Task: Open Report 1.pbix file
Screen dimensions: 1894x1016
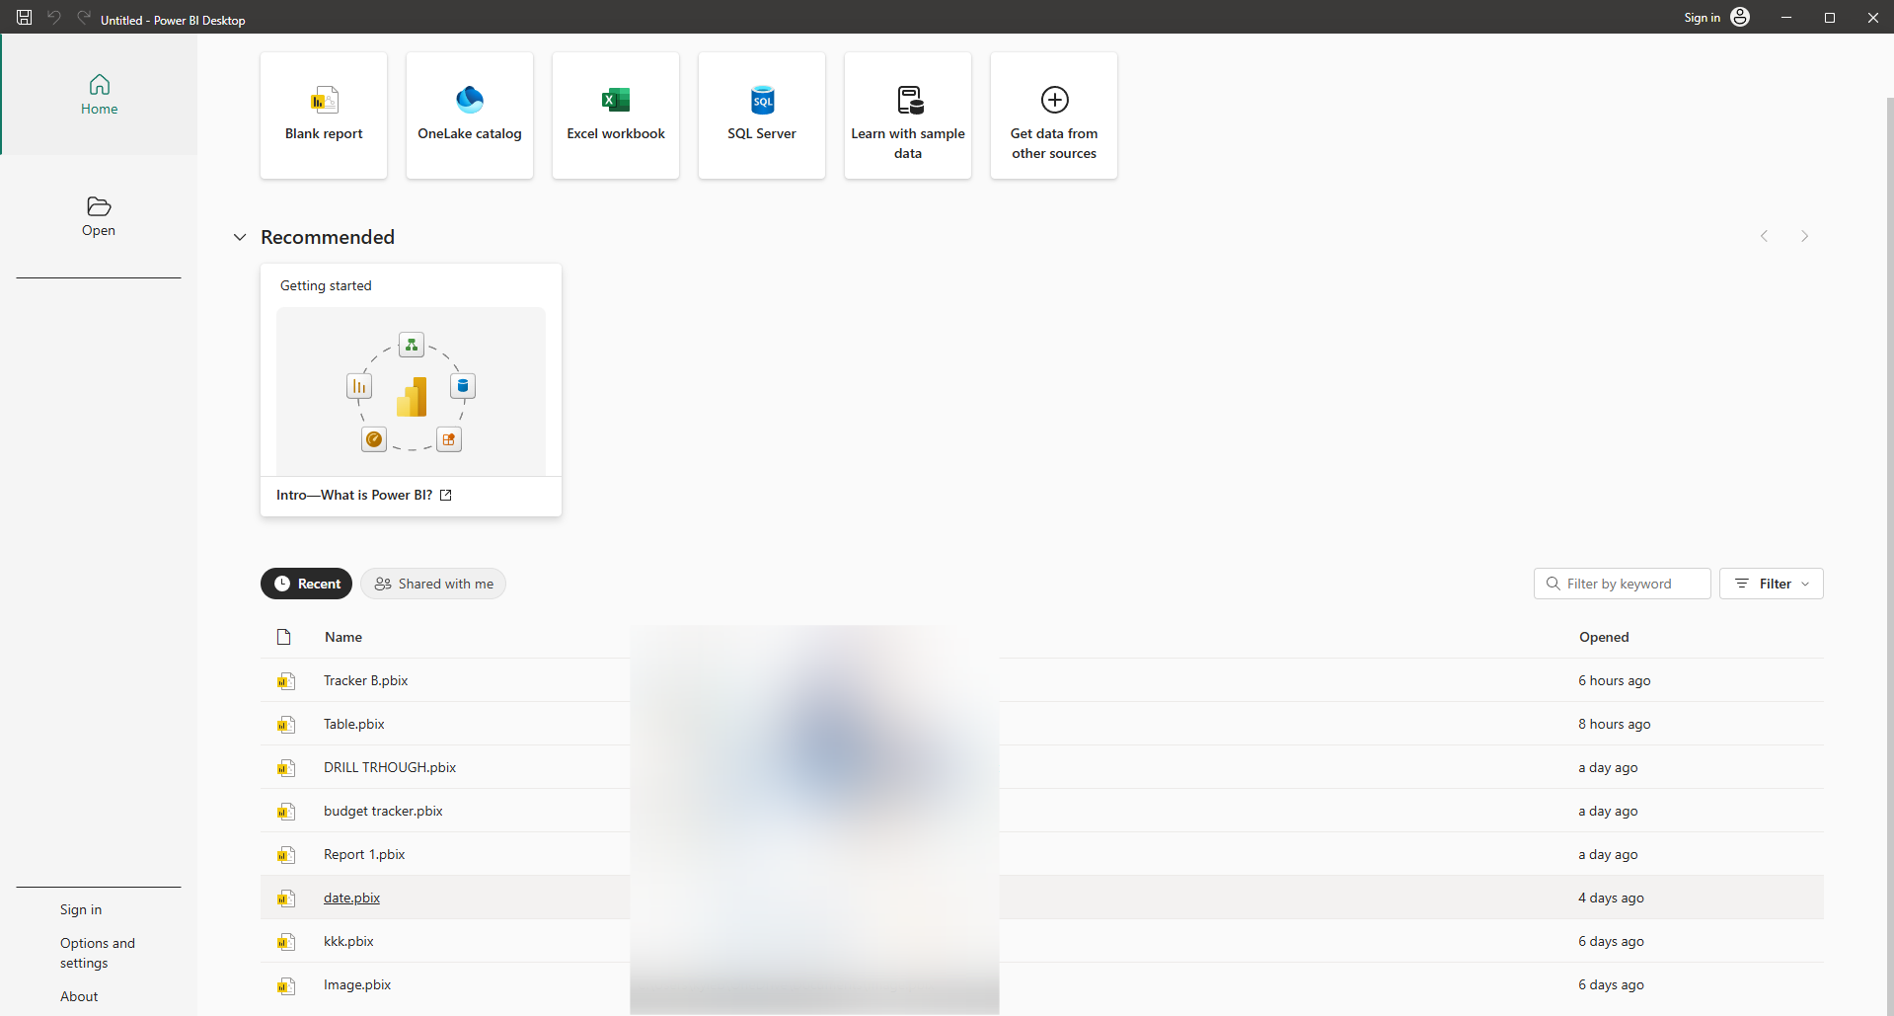Action: 364,854
